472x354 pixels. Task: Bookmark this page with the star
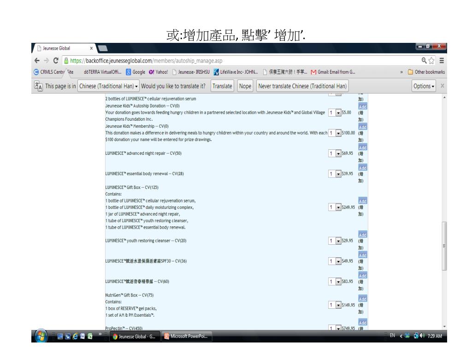(431, 60)
